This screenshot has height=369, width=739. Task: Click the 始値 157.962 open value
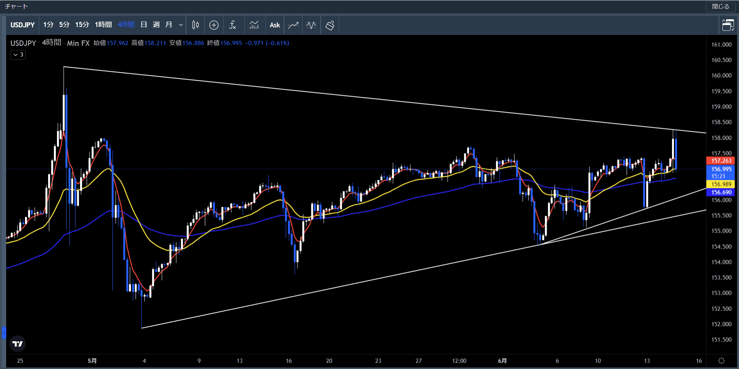tap(111, 43)
